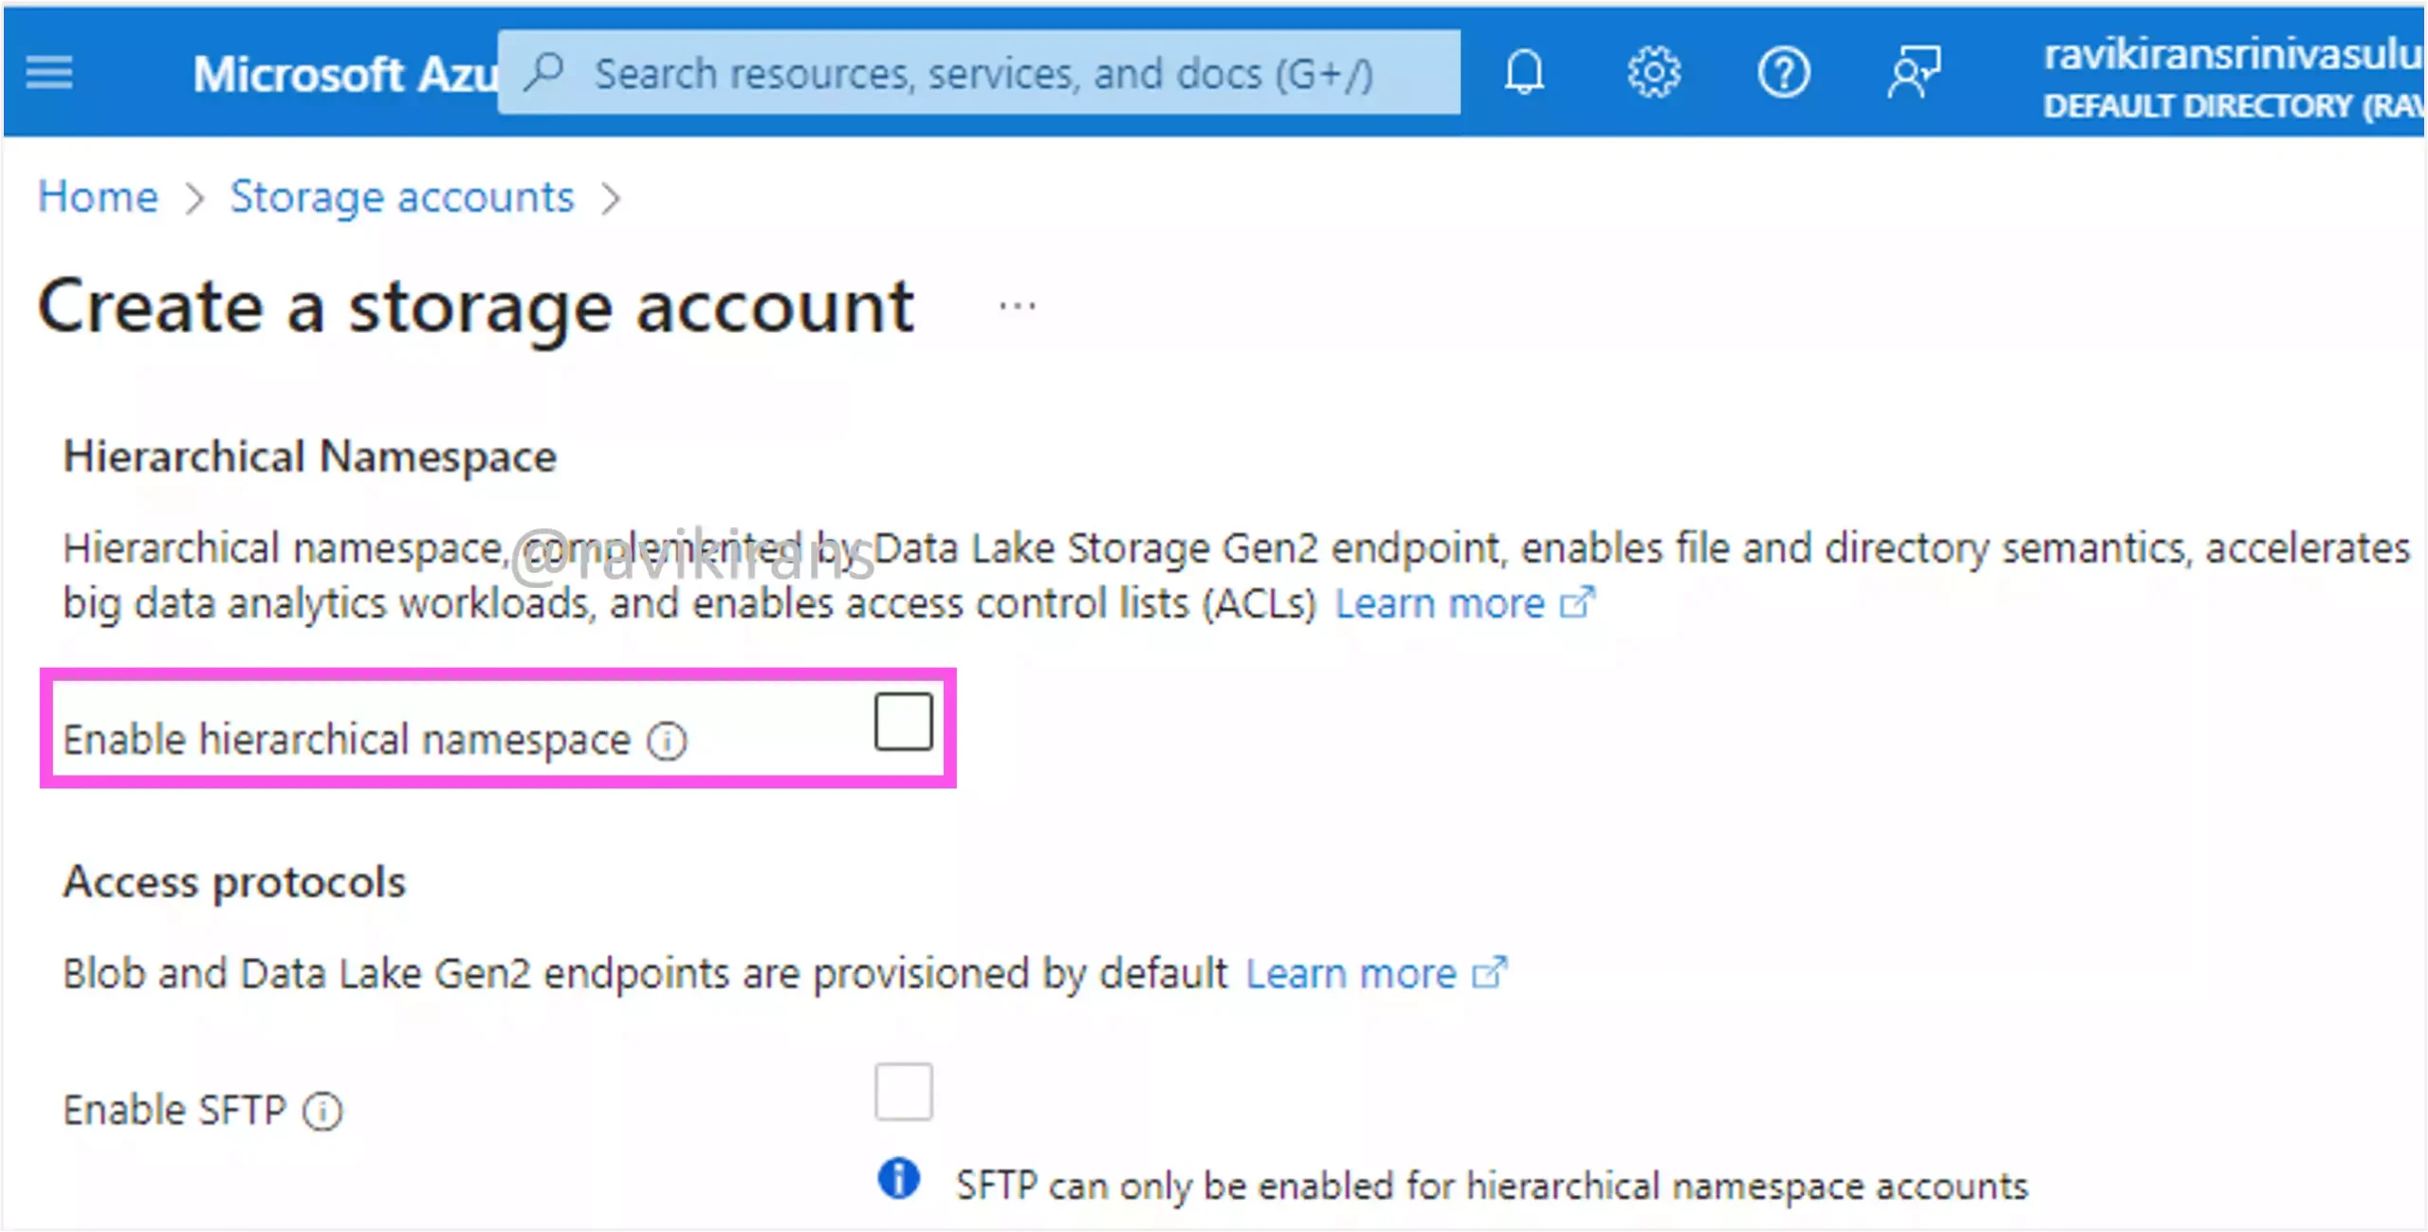Click the hamburger menu icon
This screenshot has height=1232, width=2428.
click(x=48, y=72)
